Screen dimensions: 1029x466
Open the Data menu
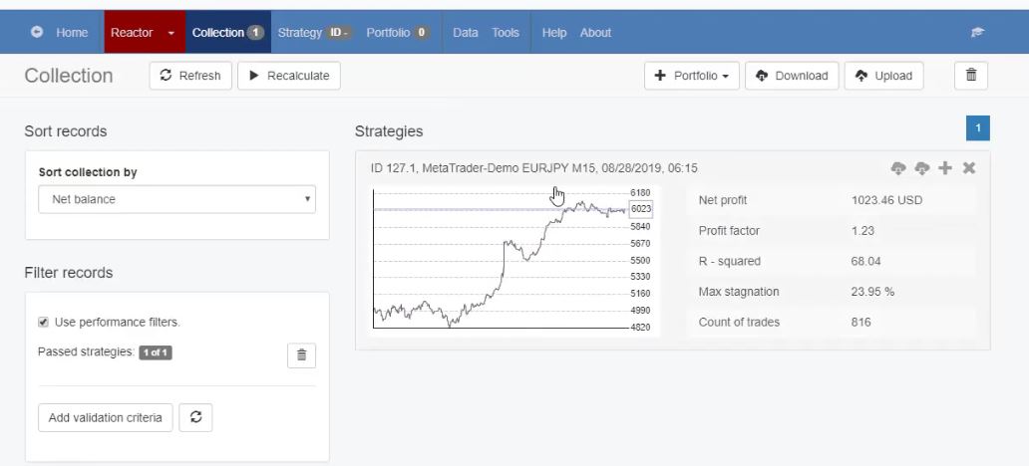465,33
